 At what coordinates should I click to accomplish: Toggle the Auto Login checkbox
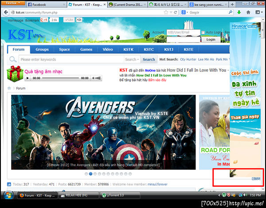point(203,32)
